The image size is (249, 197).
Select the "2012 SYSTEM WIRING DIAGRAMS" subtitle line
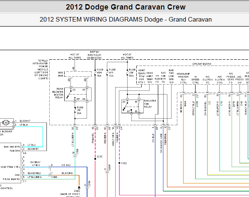126,19
